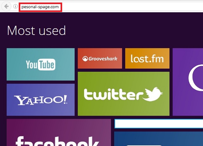This screenshot has height=146, width=203.
Task: Focus the white search box
Action: pos(159,124)
